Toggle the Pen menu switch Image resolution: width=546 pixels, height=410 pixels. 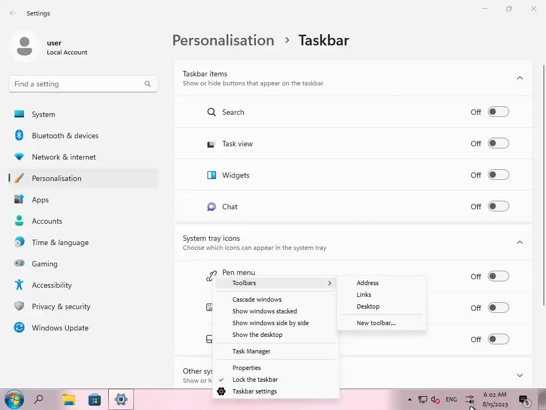[x=499, y=276]
